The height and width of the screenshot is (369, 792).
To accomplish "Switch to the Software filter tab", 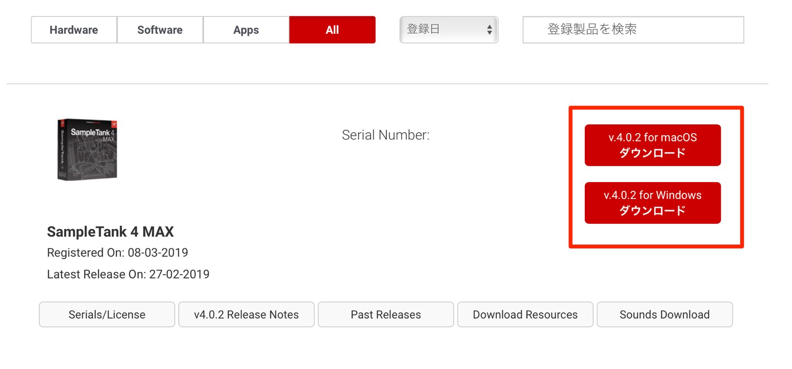I will (x=160, y=30).
